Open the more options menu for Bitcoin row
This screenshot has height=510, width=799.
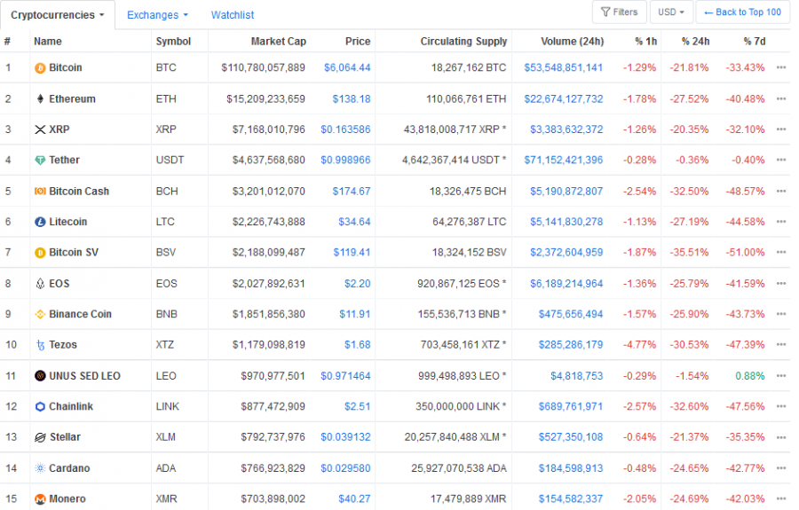(x=781, y=67)
